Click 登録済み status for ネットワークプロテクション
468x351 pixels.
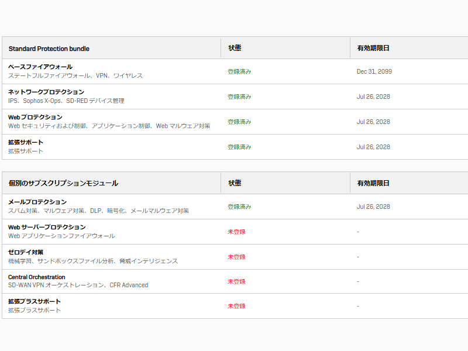point(239,97)
